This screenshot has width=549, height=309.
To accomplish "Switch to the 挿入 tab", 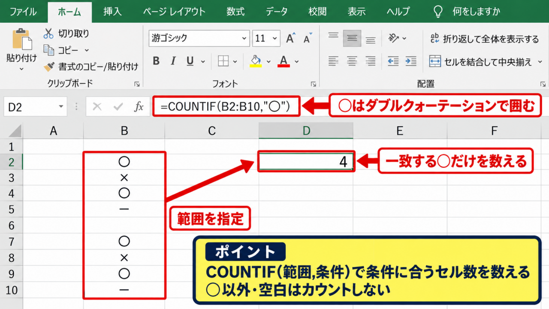I will (112, 12).
